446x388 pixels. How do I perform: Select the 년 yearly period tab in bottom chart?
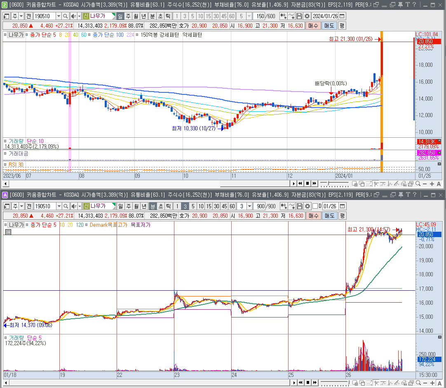point(144,206)
